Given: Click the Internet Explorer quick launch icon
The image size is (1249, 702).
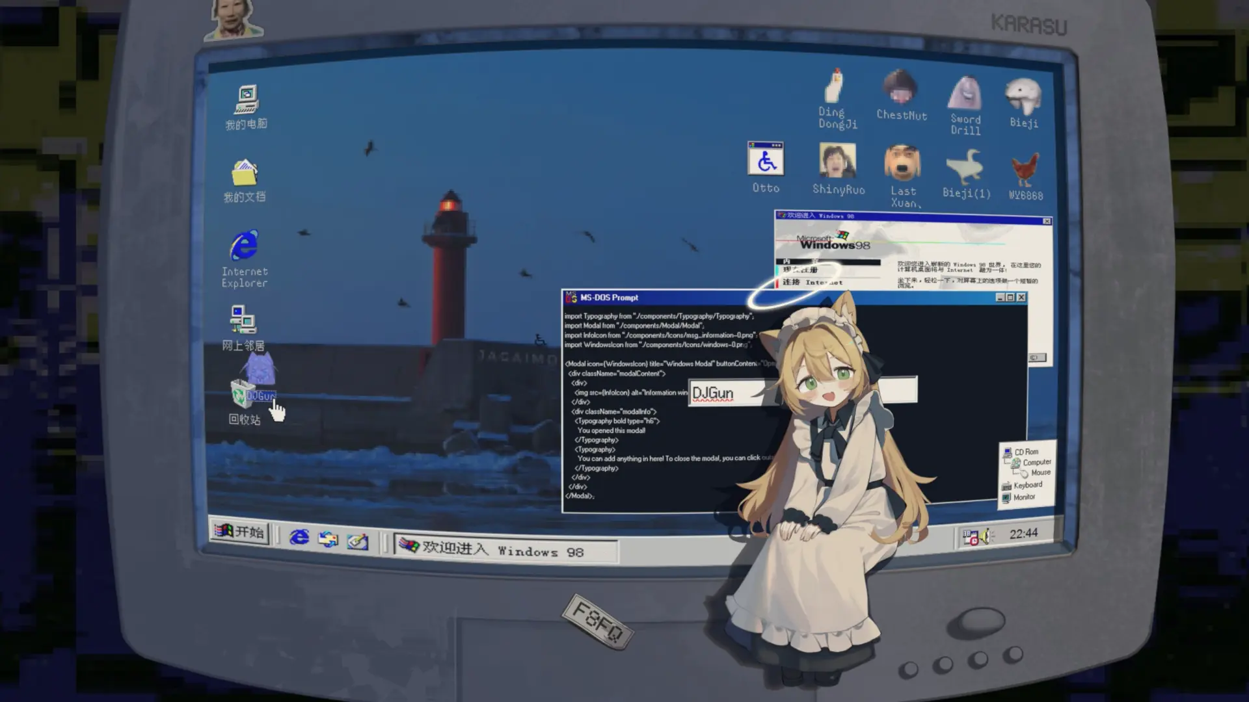Looking at the screenshot, I should [x=299, y=537].
